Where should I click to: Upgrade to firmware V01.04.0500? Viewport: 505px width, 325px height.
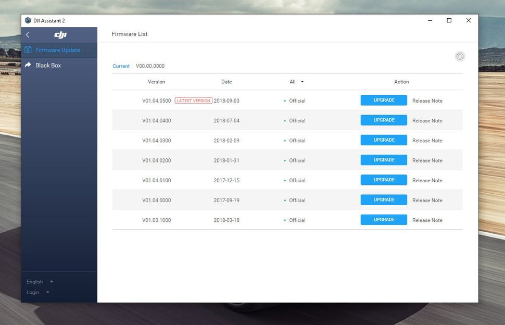[x=384, y=100]
